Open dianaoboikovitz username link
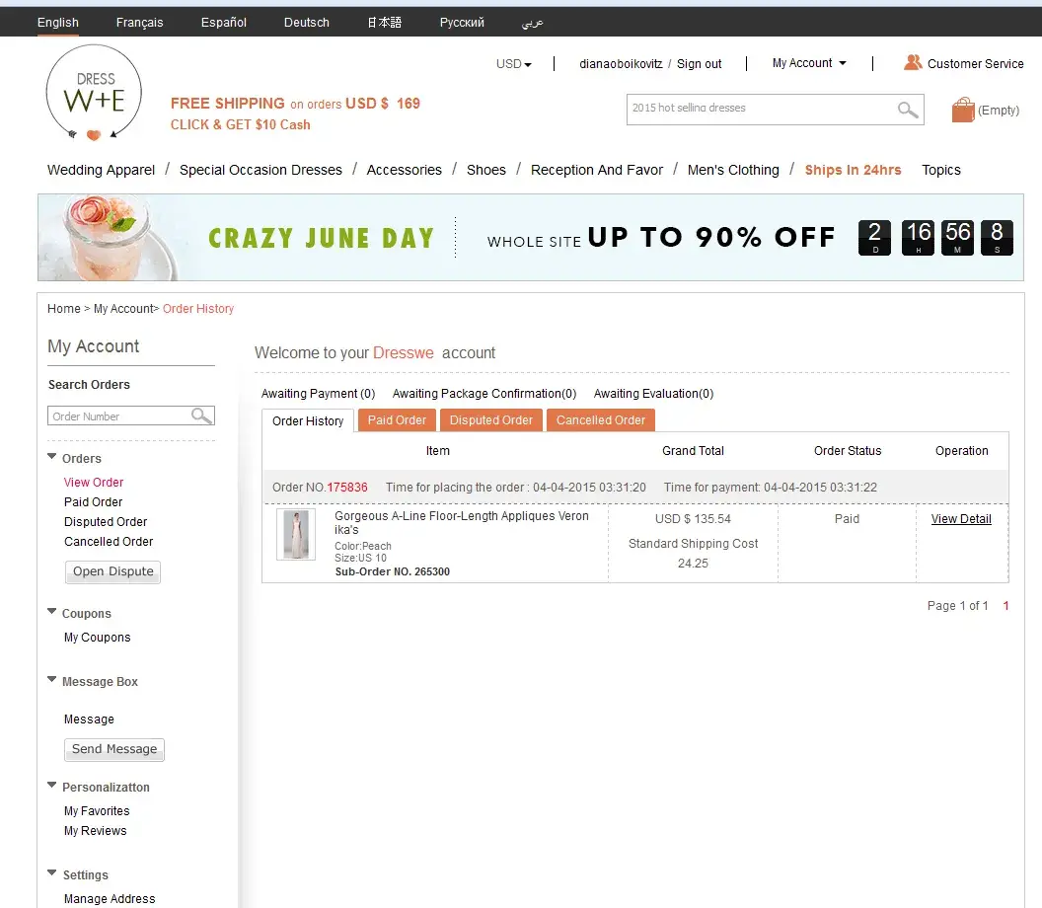The image size is (1042, 908). (x=621, y=64)
